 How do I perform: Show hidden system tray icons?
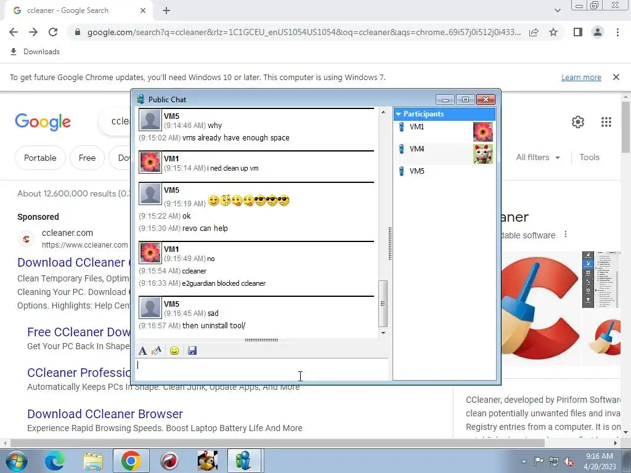point(524,461)
